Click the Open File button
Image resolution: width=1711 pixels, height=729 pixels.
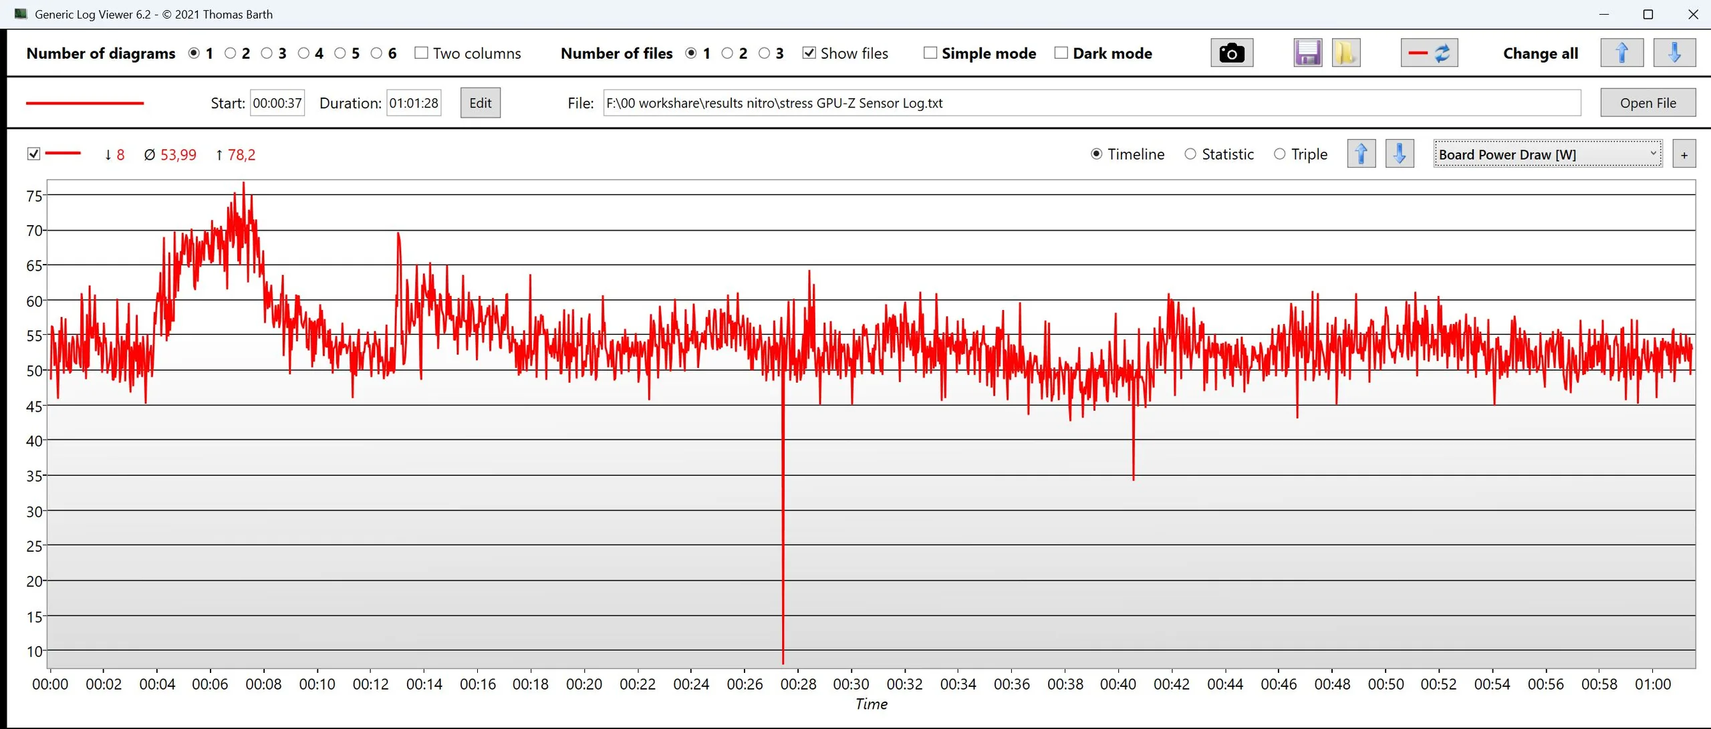click(x=1648, y=103)
